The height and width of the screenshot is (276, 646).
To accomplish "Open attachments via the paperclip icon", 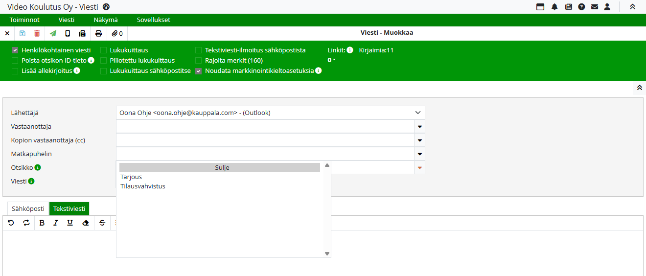I will tap(117, 33).
